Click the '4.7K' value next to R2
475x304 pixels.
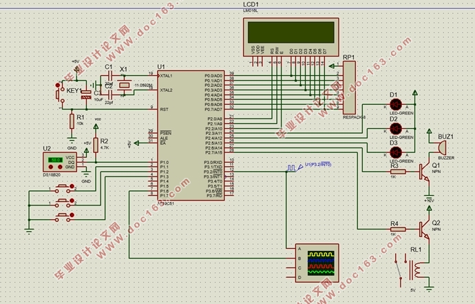[104, 148]
